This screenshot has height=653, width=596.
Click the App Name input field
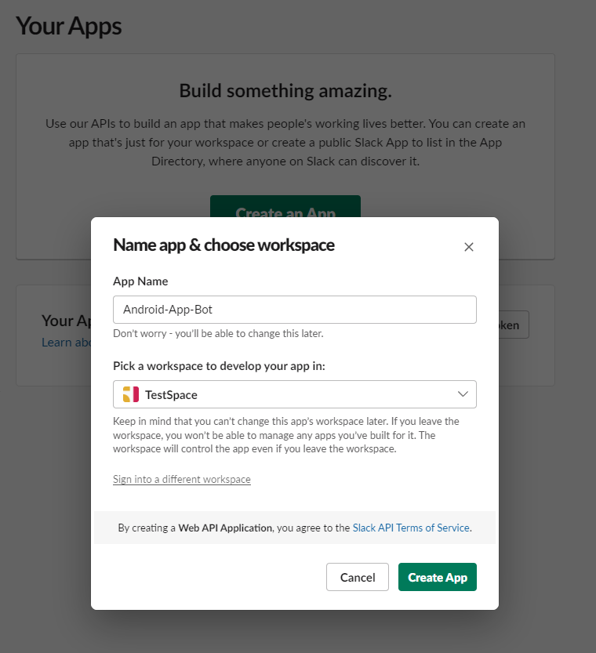coord(294,310)
